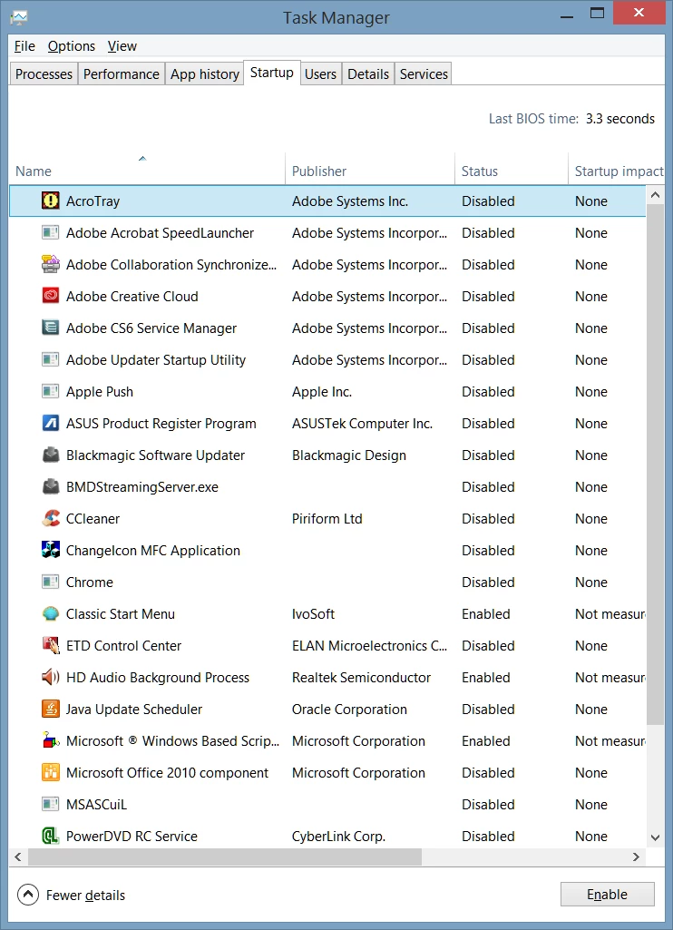Screen dimensions: 673x930
Task: Click the Piriform Ltd publisher cell
Action: point(327,518)
